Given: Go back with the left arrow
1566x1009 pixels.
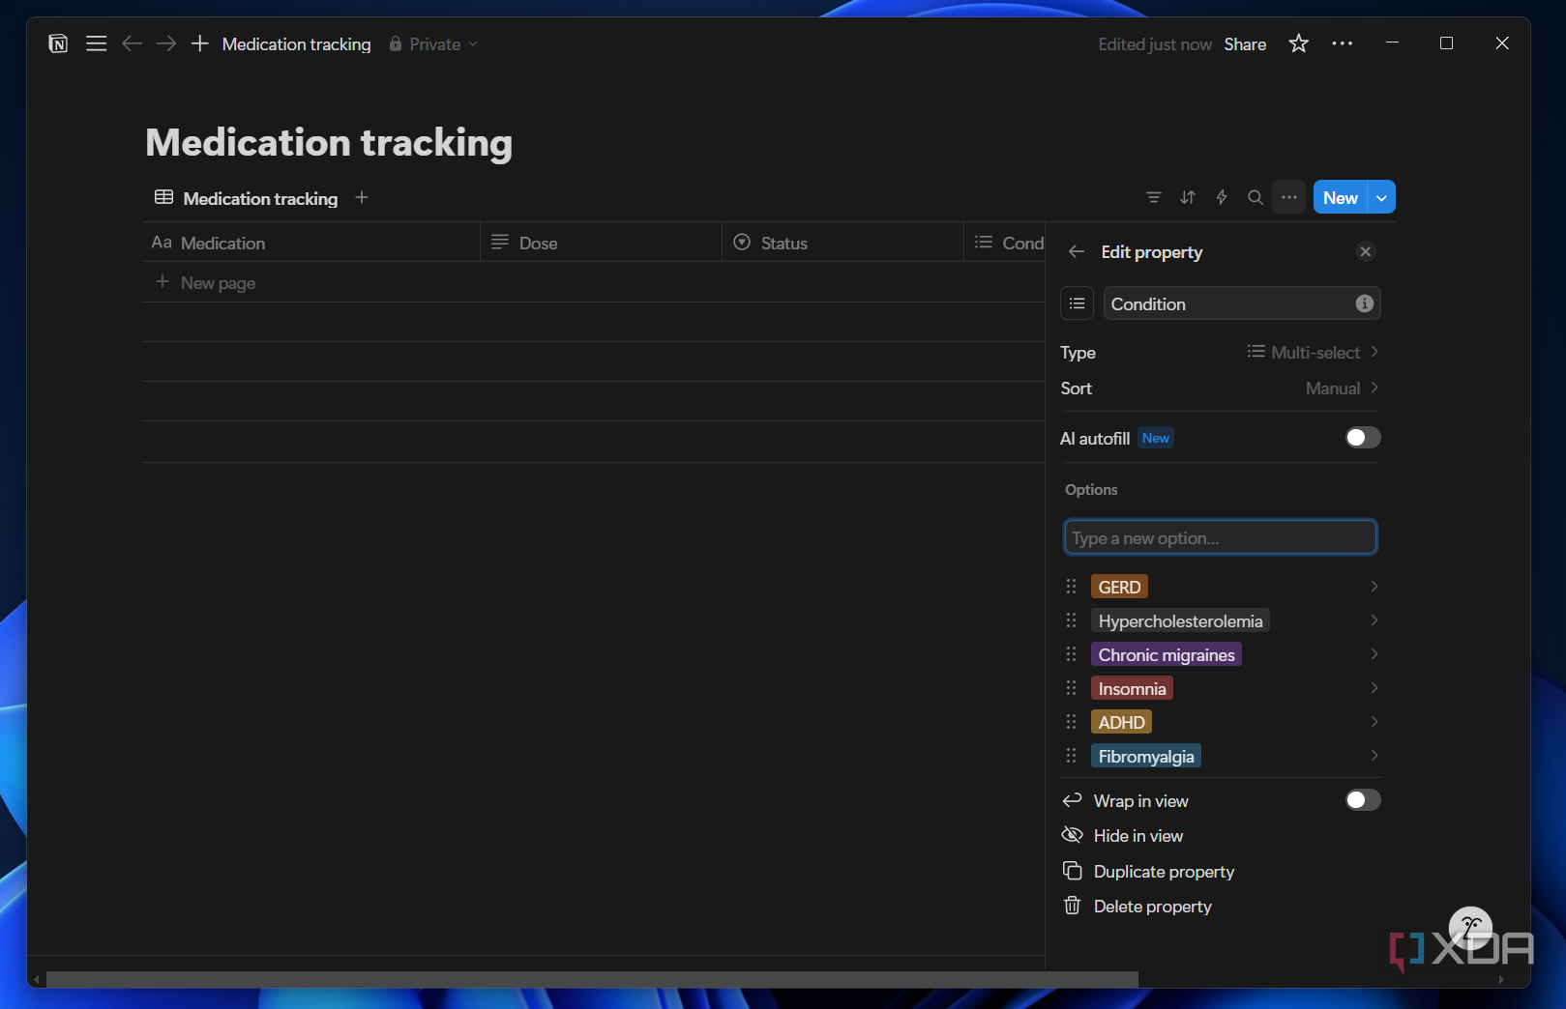Looking at the screenshot, I should 133,43.
